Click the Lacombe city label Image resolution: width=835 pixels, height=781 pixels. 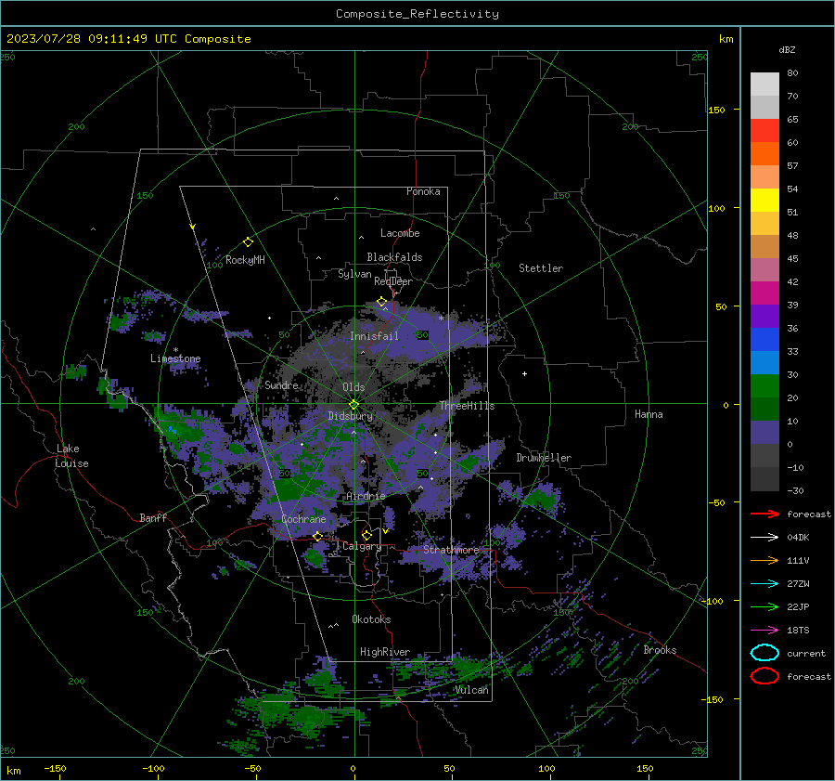(400, 233)
